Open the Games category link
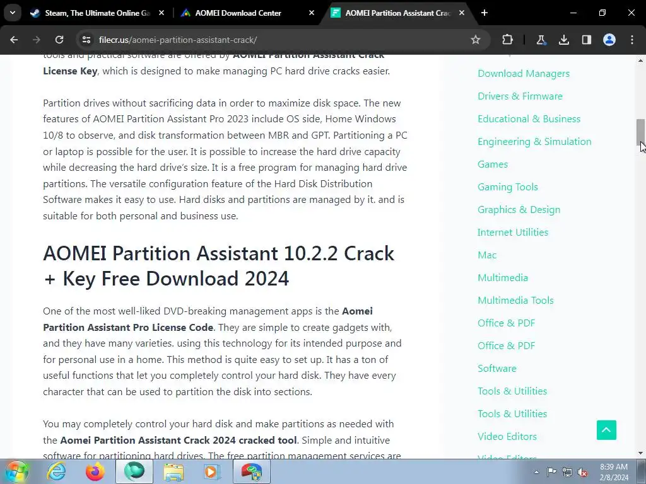This screenshot has width=646, height=484. coord(493,164)
